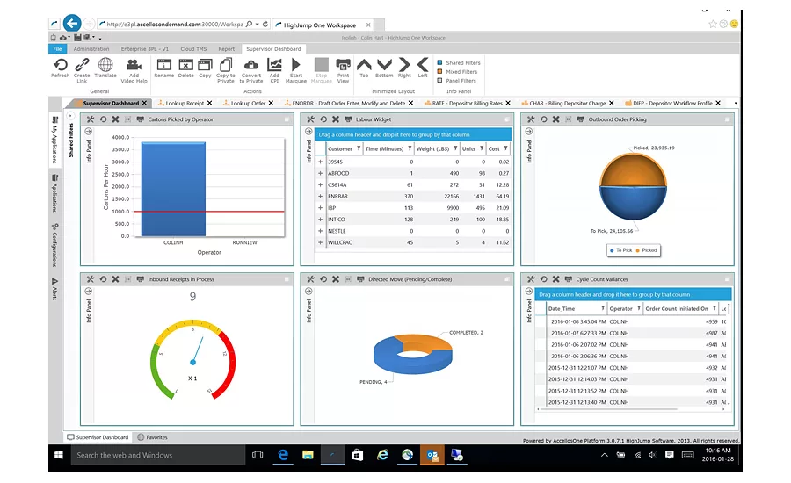Click the Create Link icon
Screen dimensions: 791x483
(x=82, y=65)
